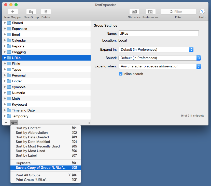Select Sort by Date Modified
Screen dimensions: 211x186
[x=33, y=142]
